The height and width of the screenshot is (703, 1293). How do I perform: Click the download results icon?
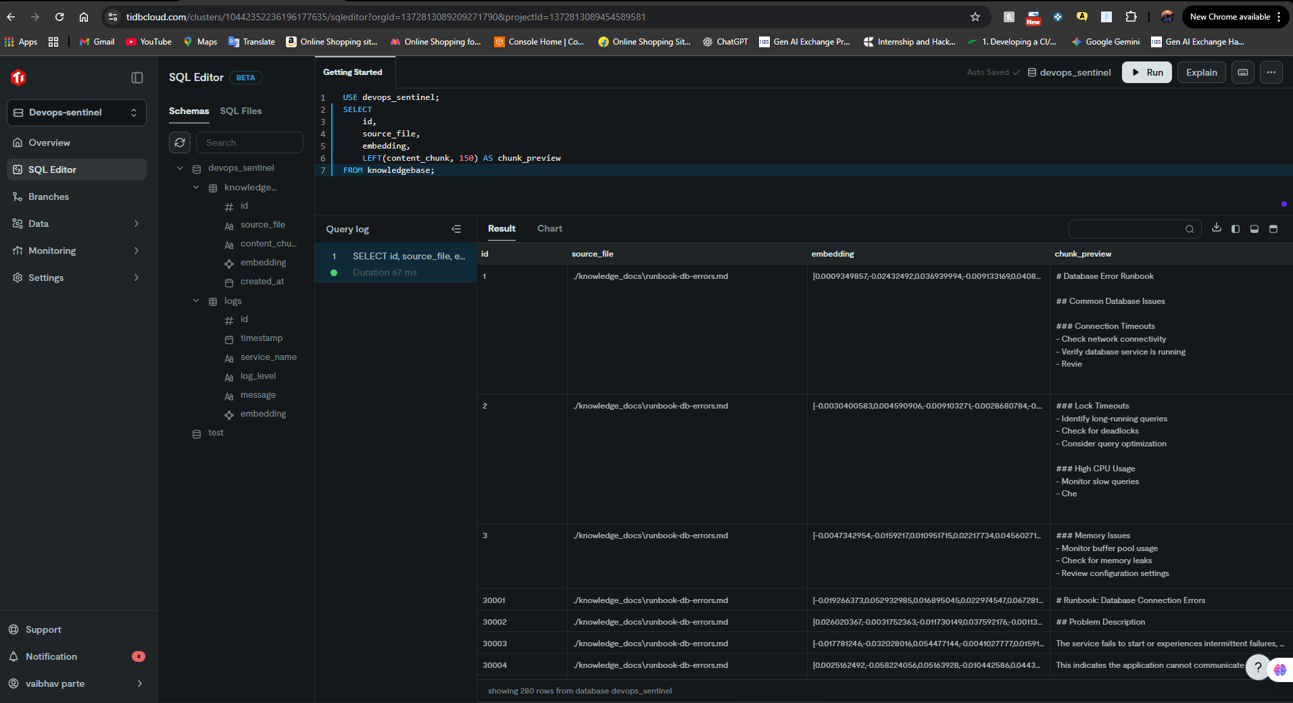click(x=1217, y=228)
